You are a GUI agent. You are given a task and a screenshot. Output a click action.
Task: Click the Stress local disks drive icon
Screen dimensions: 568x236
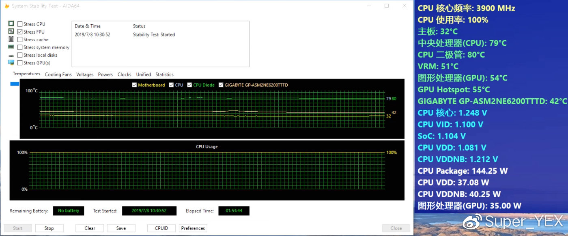[x=11, y=55]
